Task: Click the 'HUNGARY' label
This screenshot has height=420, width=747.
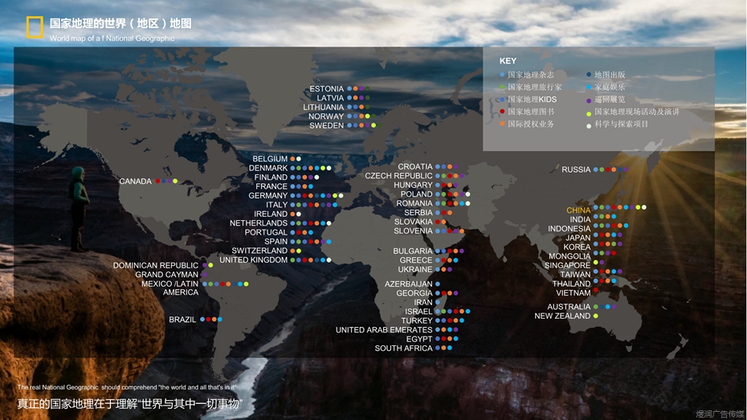Action: [x=413, y=186]
